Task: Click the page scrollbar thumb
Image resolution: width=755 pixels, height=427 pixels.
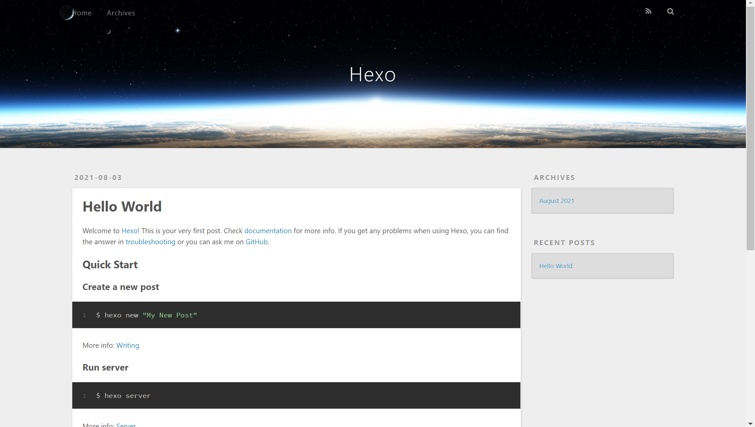Action: click(750, 128)
